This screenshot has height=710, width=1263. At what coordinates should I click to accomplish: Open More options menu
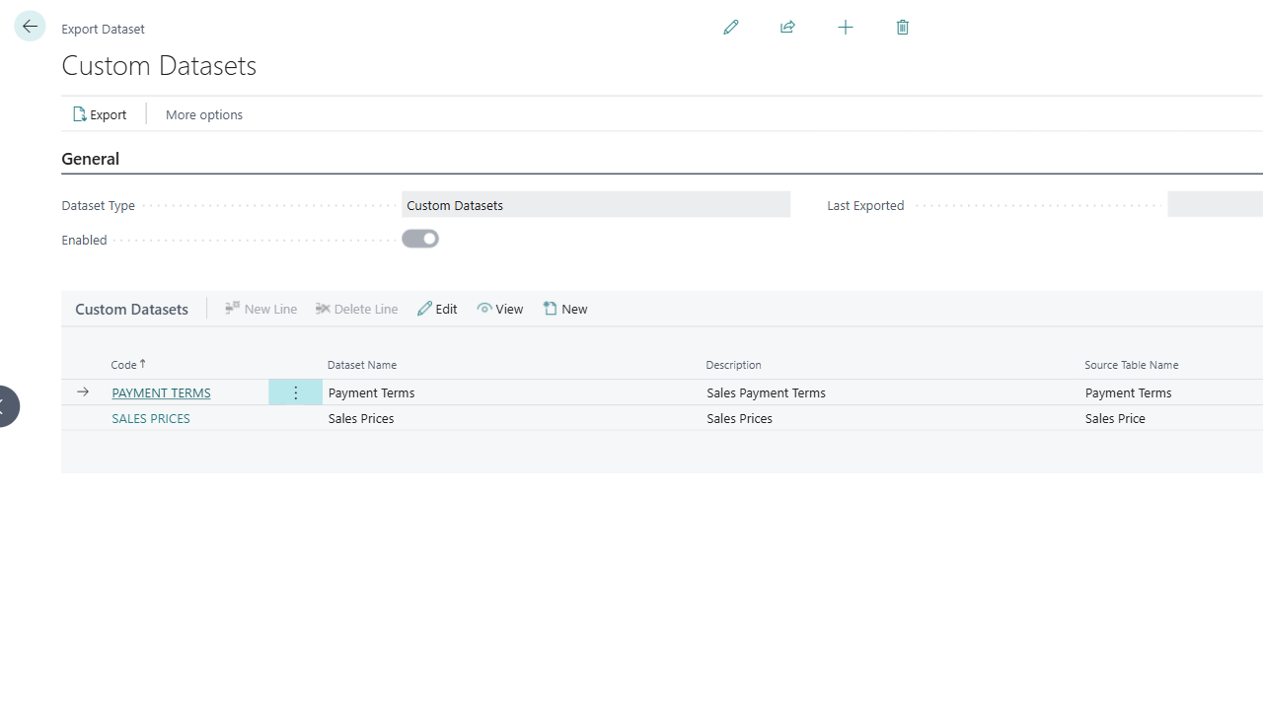click(x=204, y=114)
